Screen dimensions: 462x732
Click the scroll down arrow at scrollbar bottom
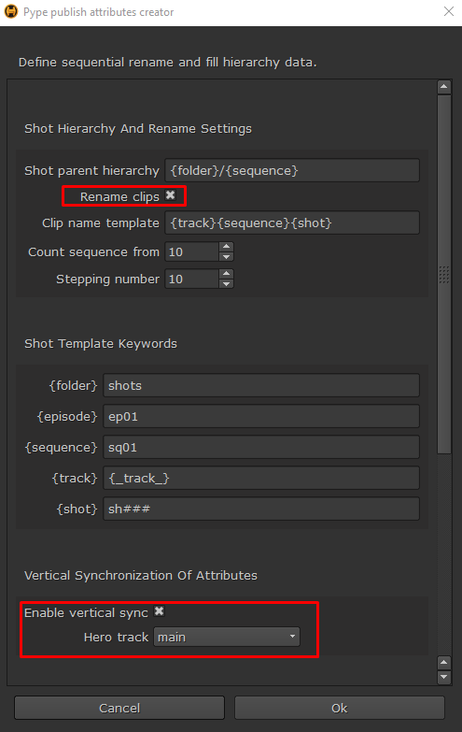pos(444,677)
